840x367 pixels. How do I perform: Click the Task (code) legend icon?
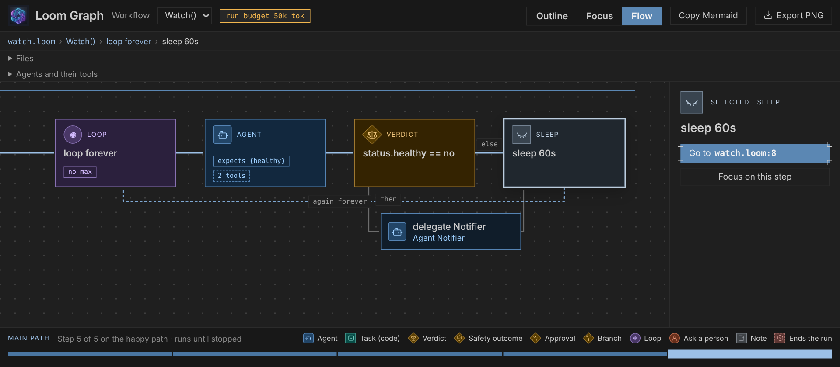click(351, 338)
